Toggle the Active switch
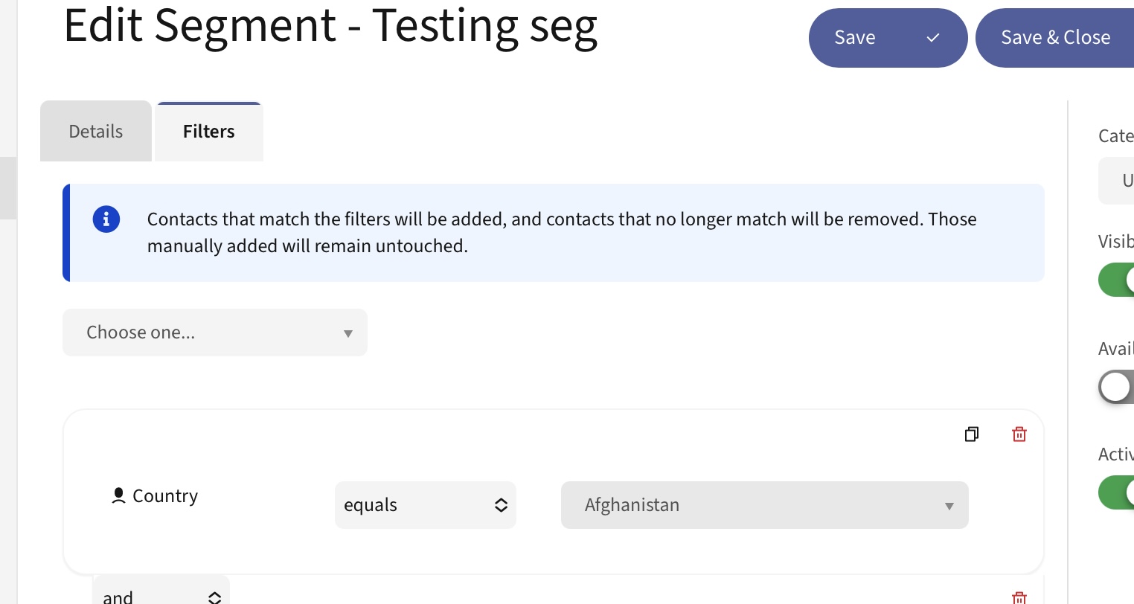This screenshot has height=604, width=1134. [x=1118, y=492]
